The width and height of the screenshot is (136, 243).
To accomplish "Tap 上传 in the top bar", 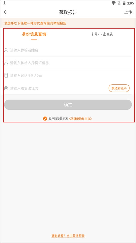I will click(x=128, y=12).
